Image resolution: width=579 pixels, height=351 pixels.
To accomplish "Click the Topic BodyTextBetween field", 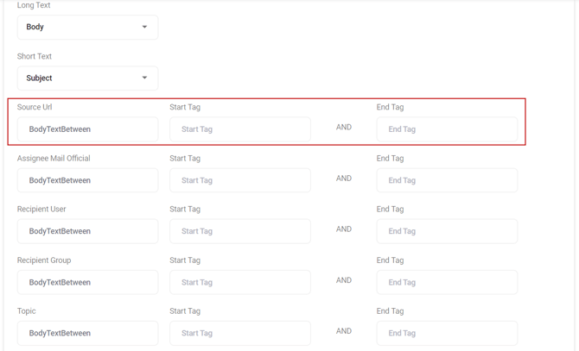I will tap(87, 333).
